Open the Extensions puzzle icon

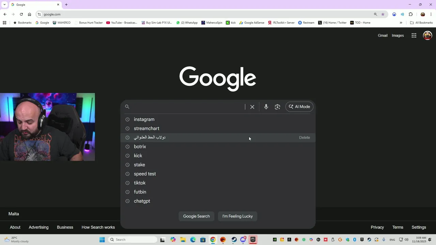tap(410, 14)
